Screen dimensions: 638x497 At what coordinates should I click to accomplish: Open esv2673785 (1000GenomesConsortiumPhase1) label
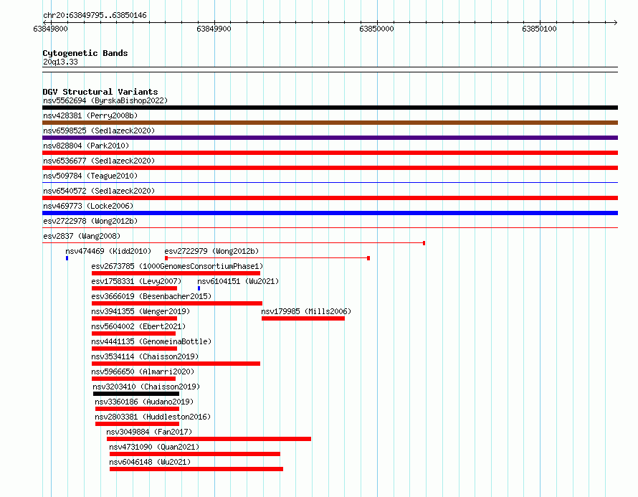(x=177, y=266)
